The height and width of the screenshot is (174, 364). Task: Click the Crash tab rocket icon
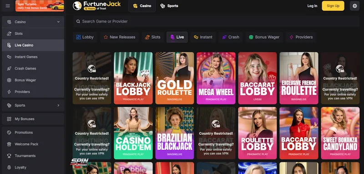tap(224, 37)
